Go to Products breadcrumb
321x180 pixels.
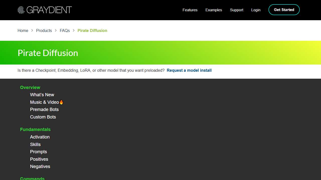click(44, 30)
